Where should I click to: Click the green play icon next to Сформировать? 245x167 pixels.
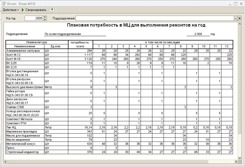[x=23, y=10]
